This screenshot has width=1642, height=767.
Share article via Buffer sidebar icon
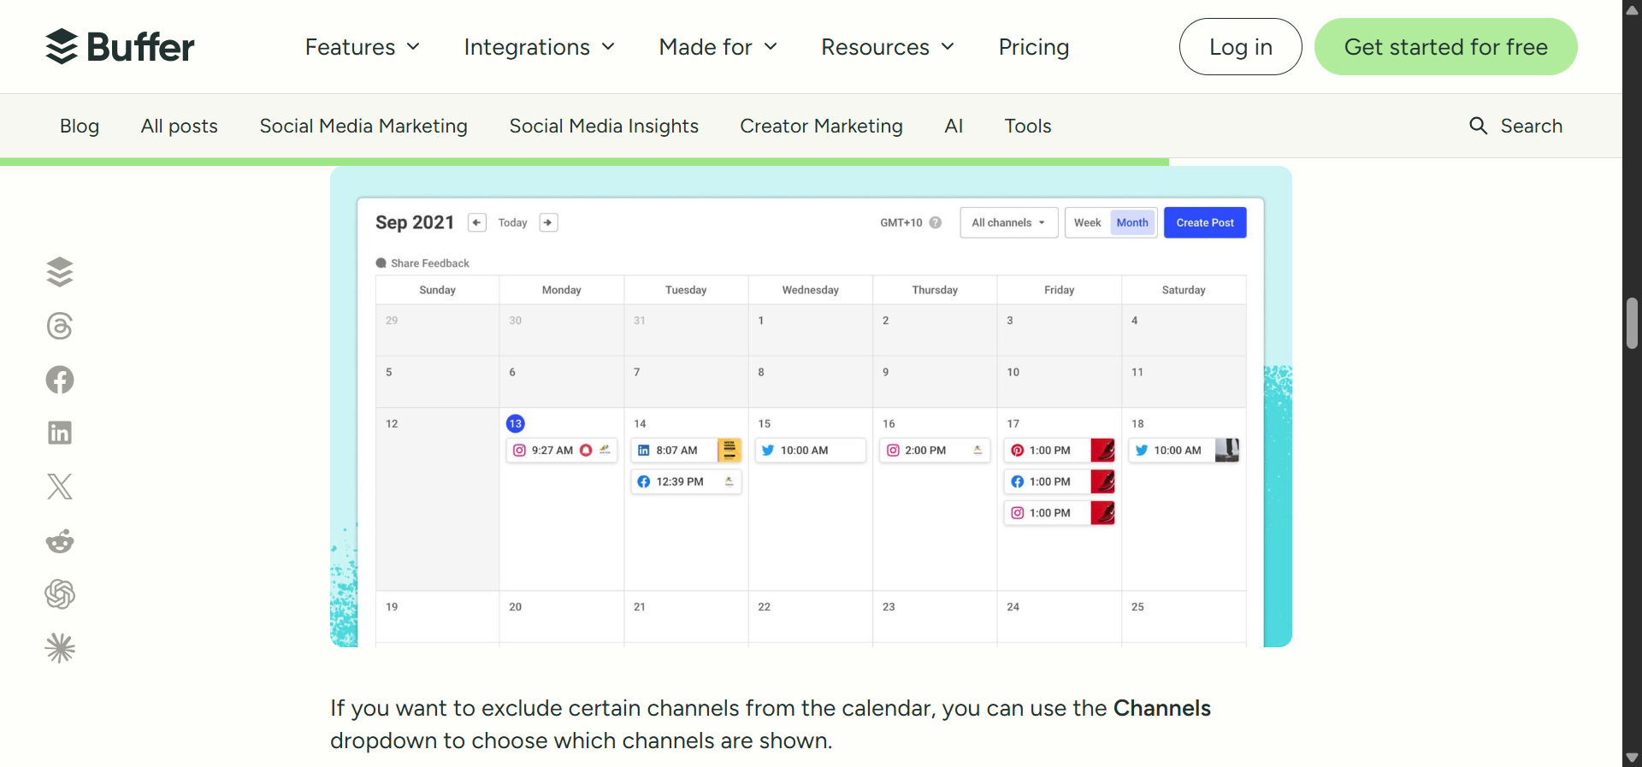point(60,272)
